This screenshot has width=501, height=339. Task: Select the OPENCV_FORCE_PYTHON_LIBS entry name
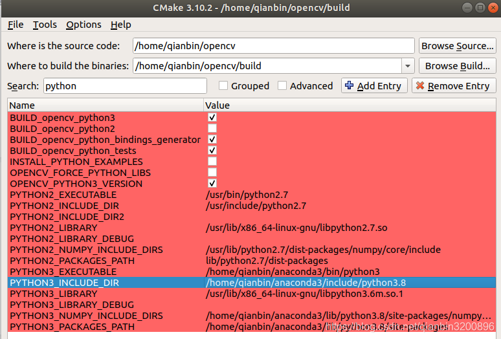(80, 173)
